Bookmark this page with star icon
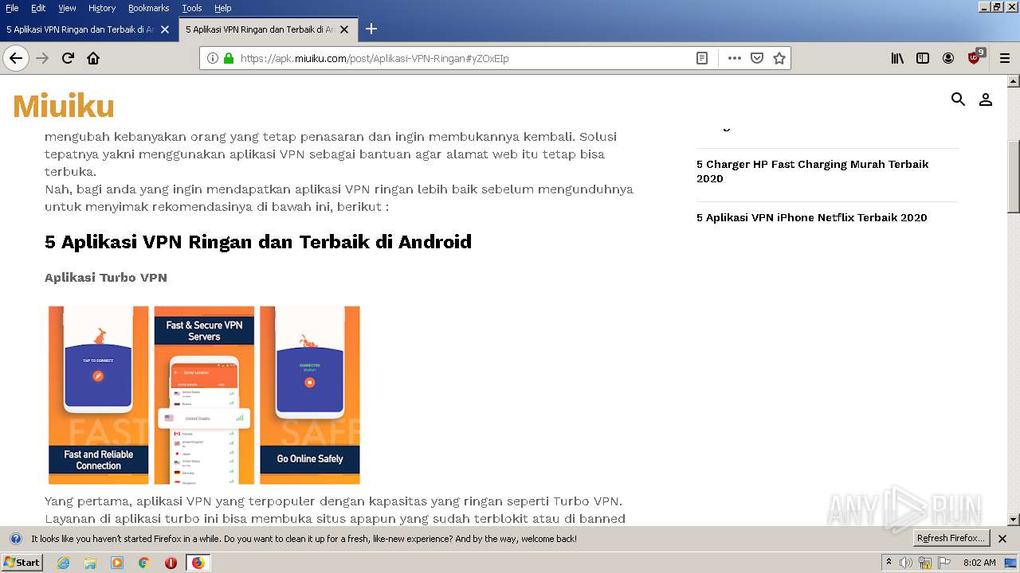Screen dimensions: 1020x573 [x=779, y=58]
